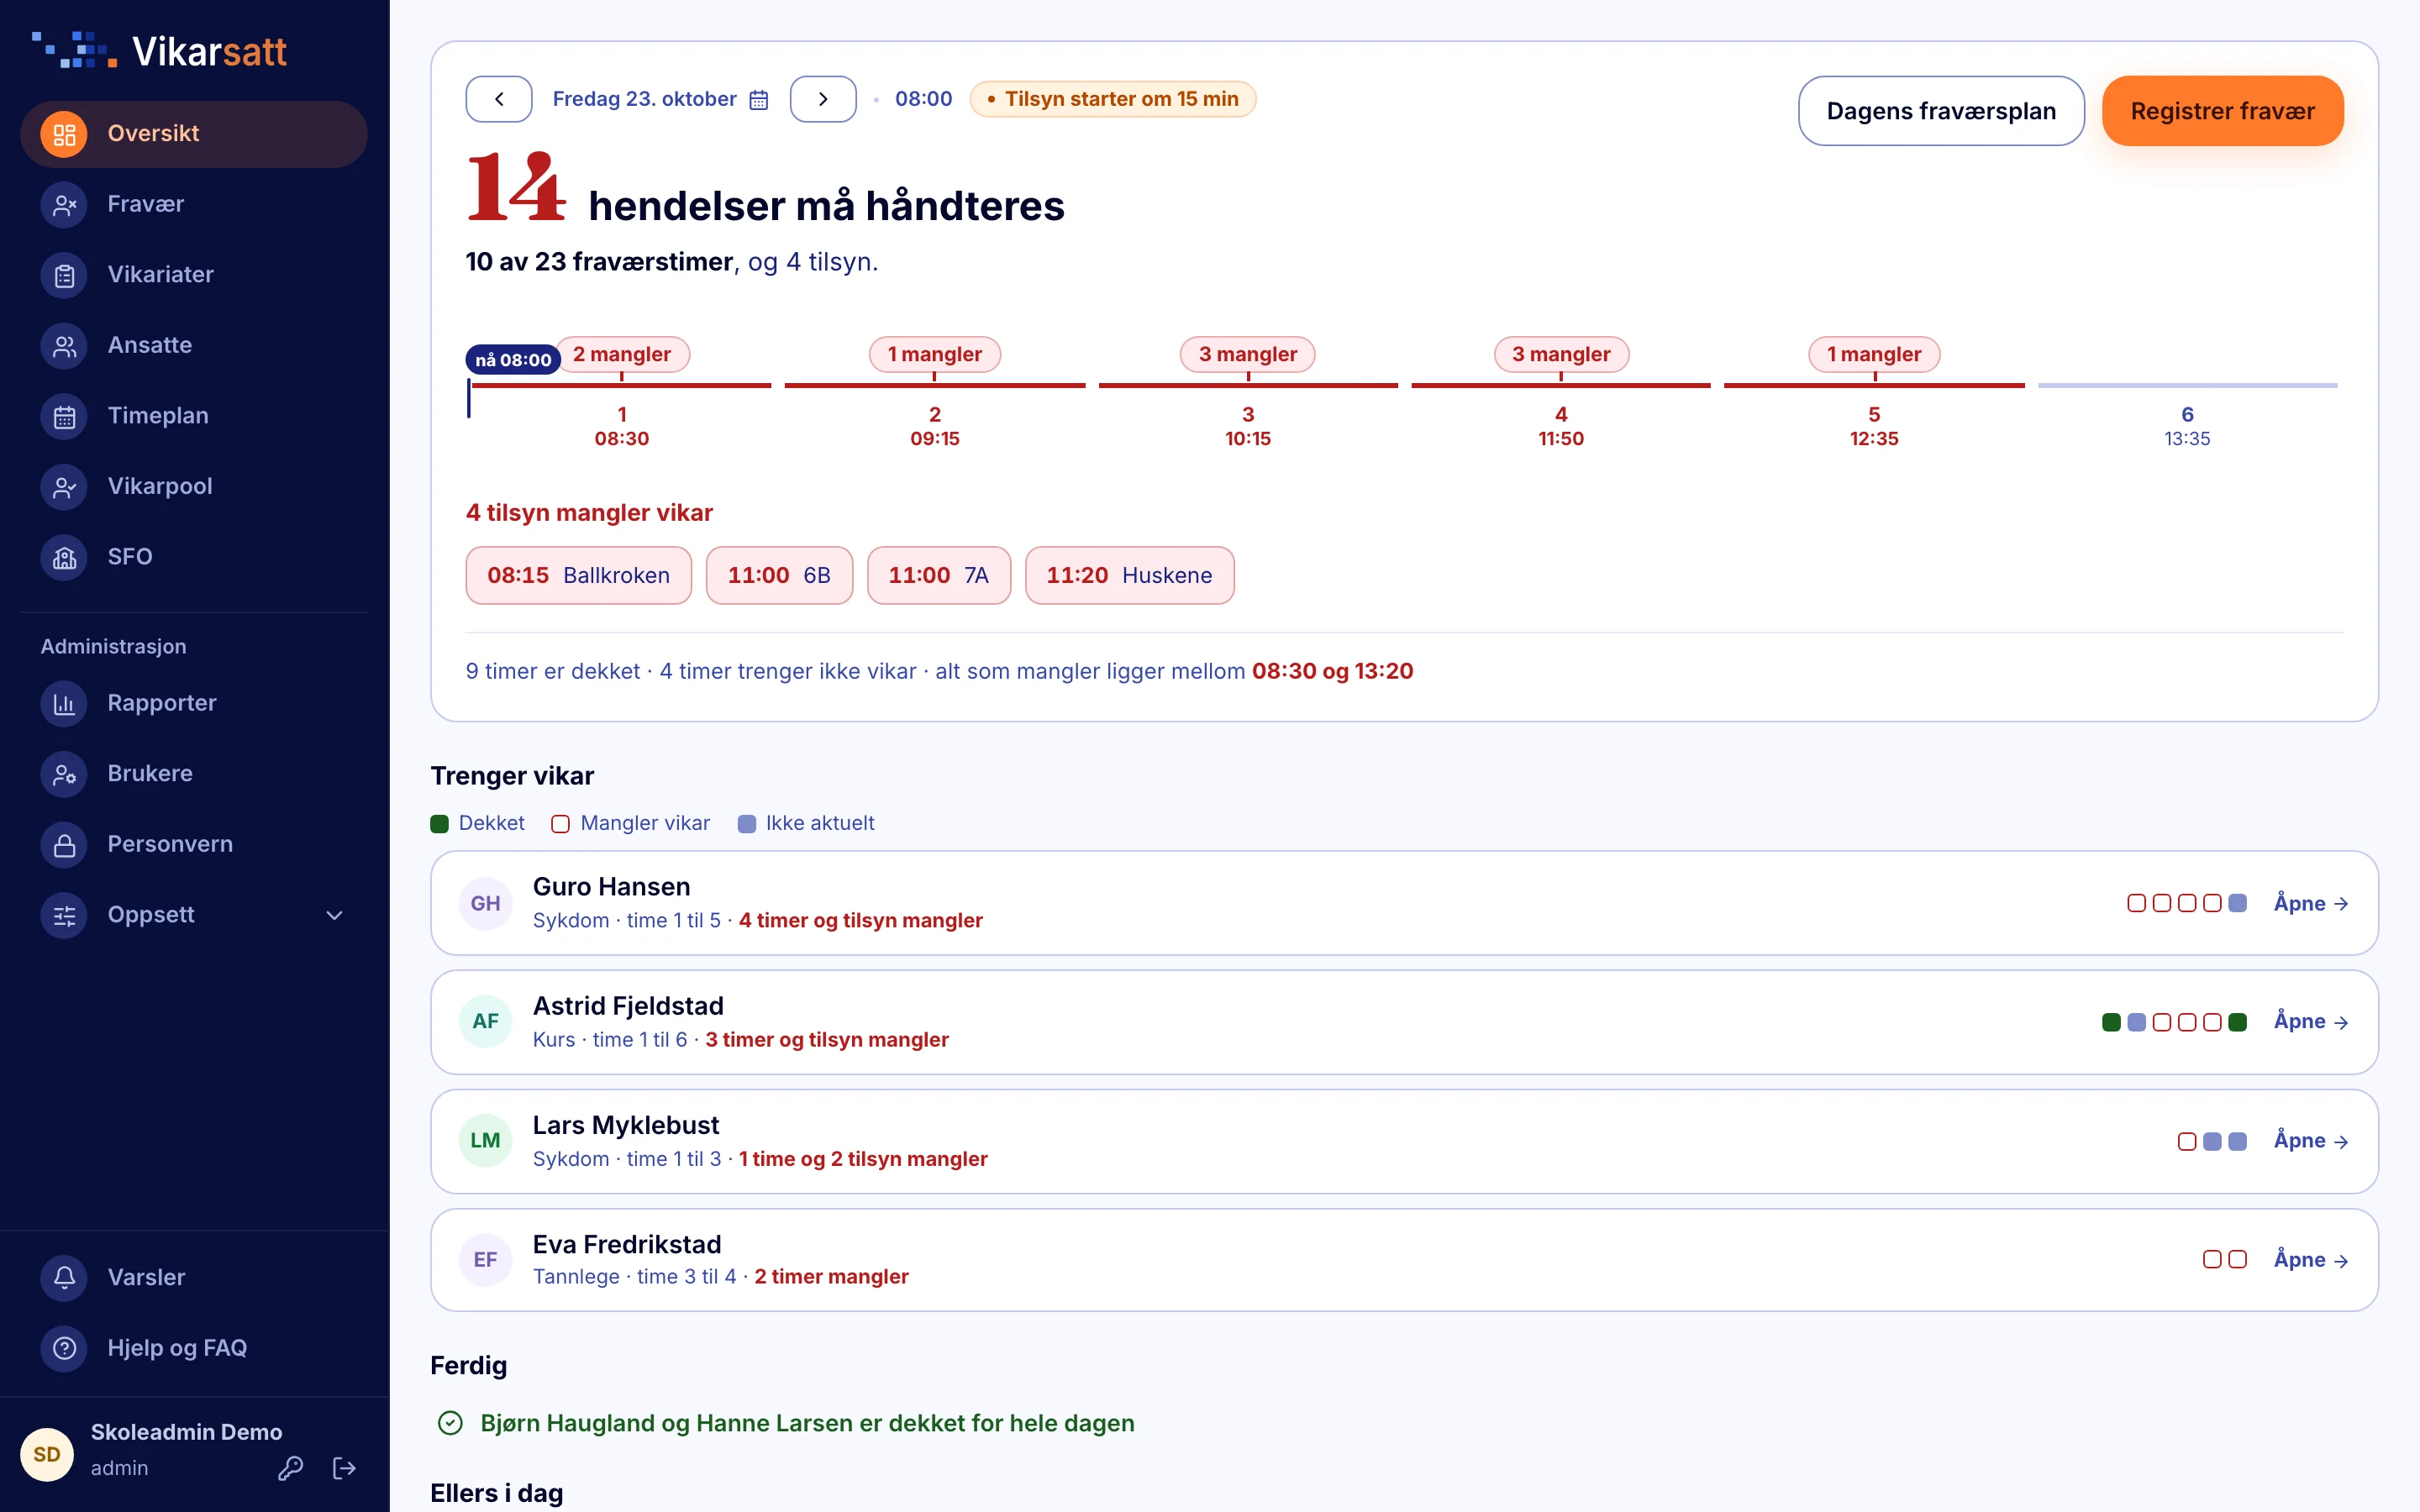The image size is (2420, 1512).
Task: Open the SFO building icon
Action: (x=64, y=557)
